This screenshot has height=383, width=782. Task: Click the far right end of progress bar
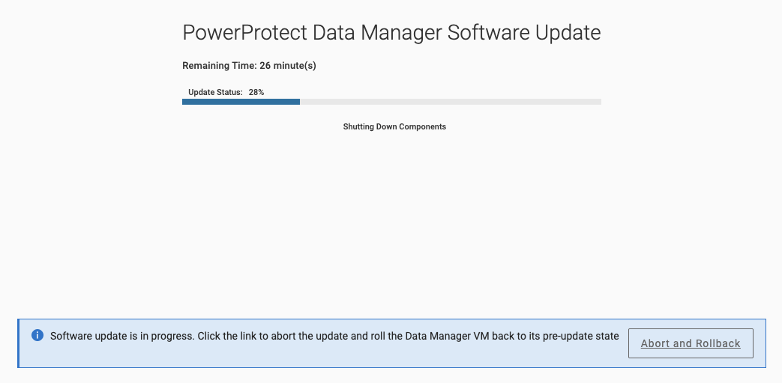tap(598, 102)
